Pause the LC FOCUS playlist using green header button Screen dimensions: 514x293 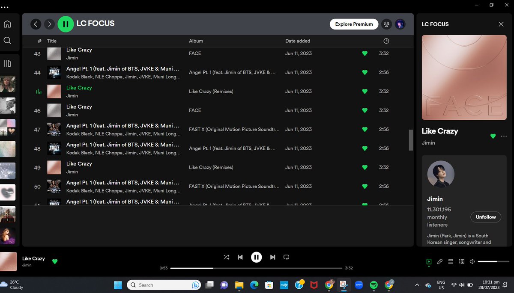pyautogui.click(x=66, y=24)
